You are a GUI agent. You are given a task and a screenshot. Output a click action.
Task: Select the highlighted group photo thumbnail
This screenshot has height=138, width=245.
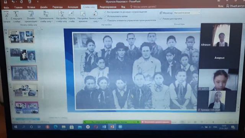(24, 73)
